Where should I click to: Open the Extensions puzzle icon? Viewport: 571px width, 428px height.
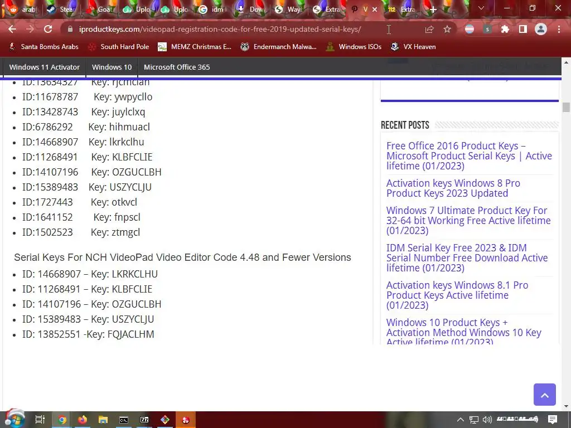pyautogui.click(x=505, y=29)
